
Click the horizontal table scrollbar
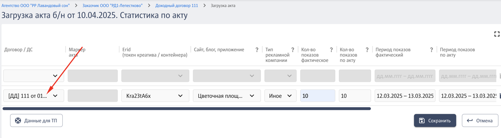[x=186, y=108]
